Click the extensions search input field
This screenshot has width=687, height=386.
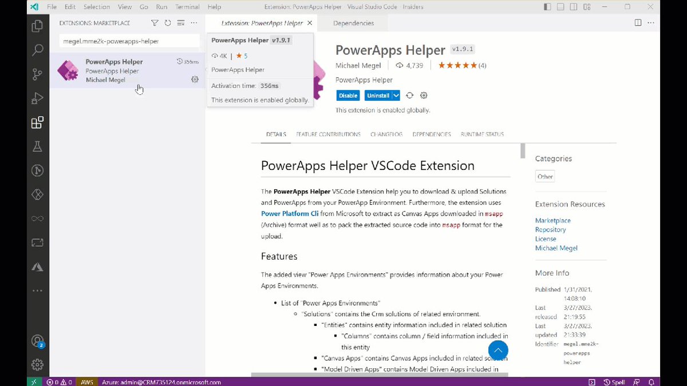129,41
